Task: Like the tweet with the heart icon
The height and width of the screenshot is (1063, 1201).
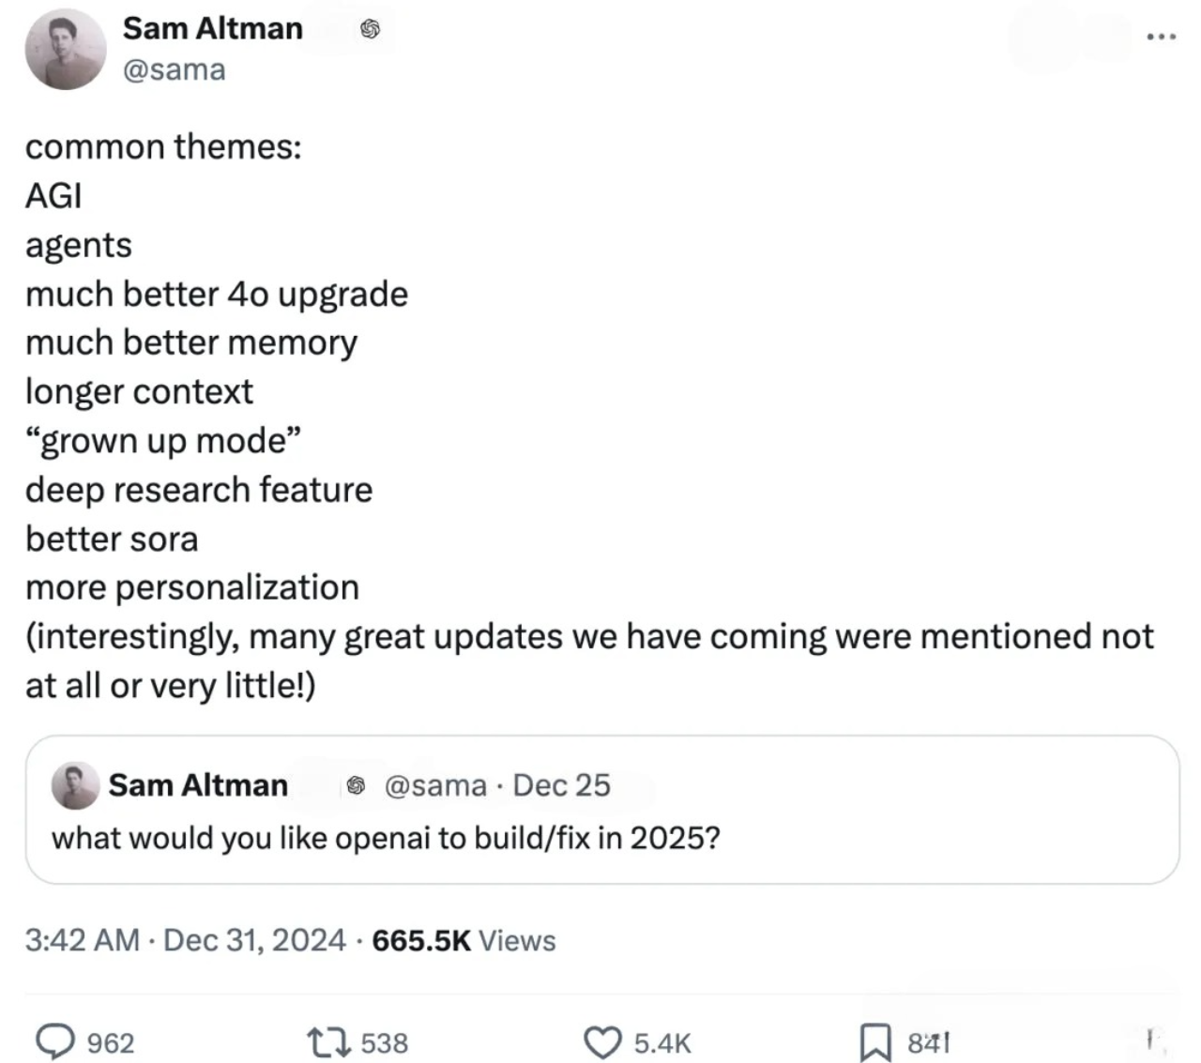Action: tap(603, 1042)
